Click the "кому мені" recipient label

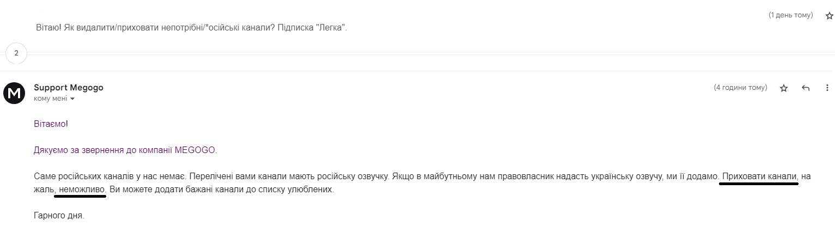(50, 99)
